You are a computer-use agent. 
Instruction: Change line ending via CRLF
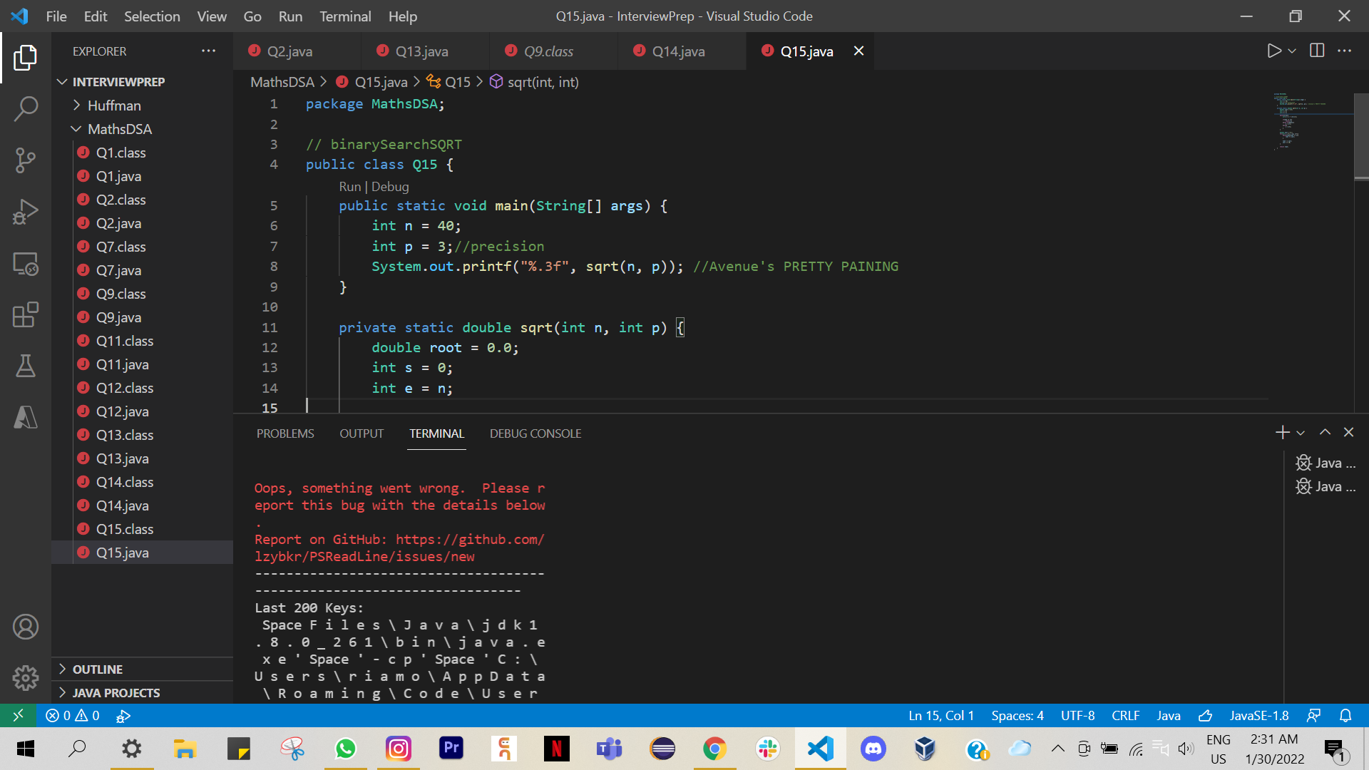pos(1126,715)
